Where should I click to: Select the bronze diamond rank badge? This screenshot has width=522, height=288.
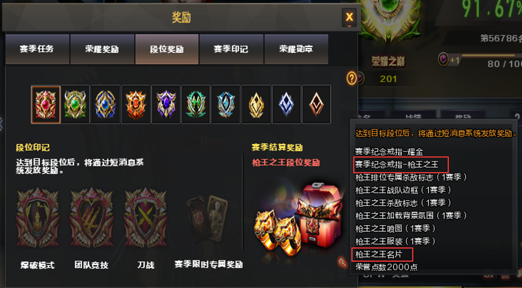point(317,105)
